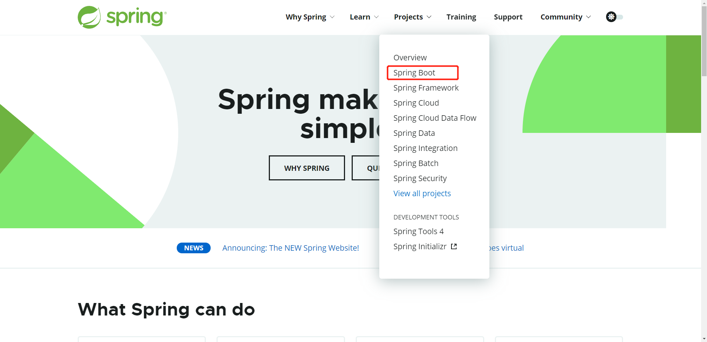
Task: Open the Training page
Action: (x=461, y=17)
